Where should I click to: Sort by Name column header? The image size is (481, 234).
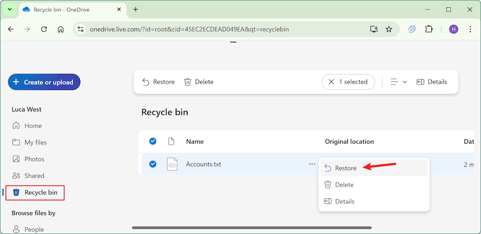tap(195, 141)
